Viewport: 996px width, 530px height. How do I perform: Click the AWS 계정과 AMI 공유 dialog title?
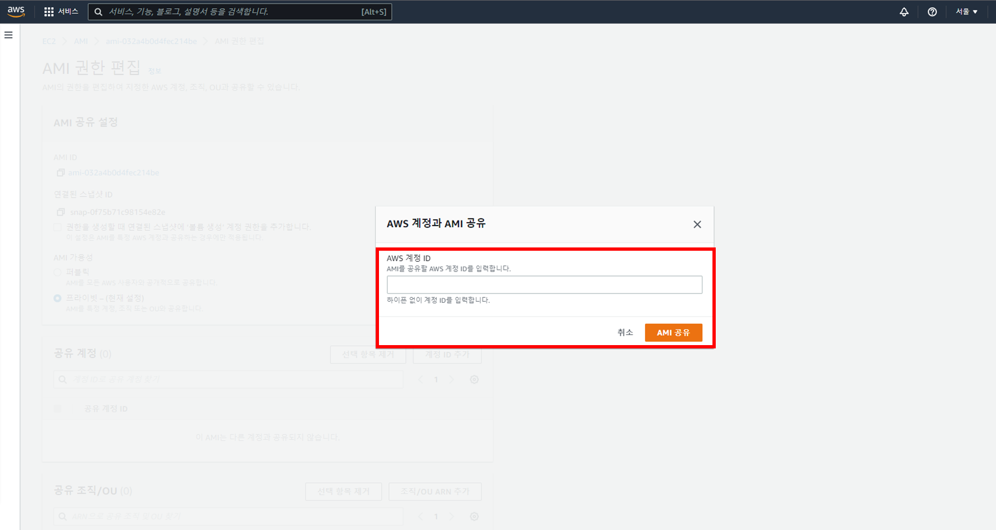[x=436, y=223]
